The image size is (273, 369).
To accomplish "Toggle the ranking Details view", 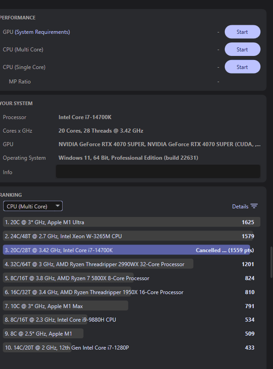I will click(x=245, y=207).
